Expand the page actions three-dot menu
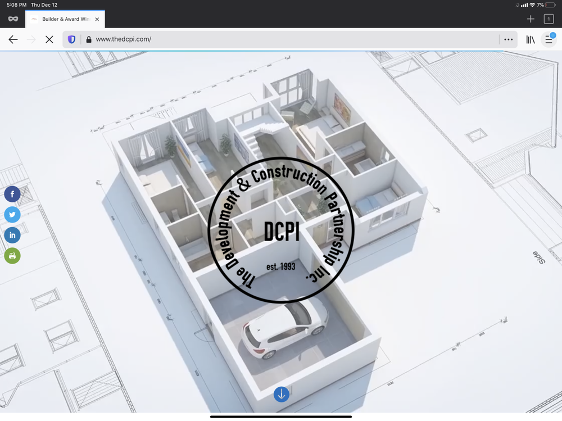Viewport: 562px width, 421px height. pos(508,40)
